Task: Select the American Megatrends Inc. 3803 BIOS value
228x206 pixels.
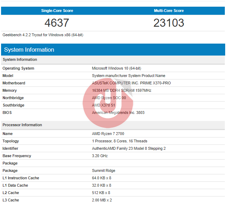Action: (118, 112)
